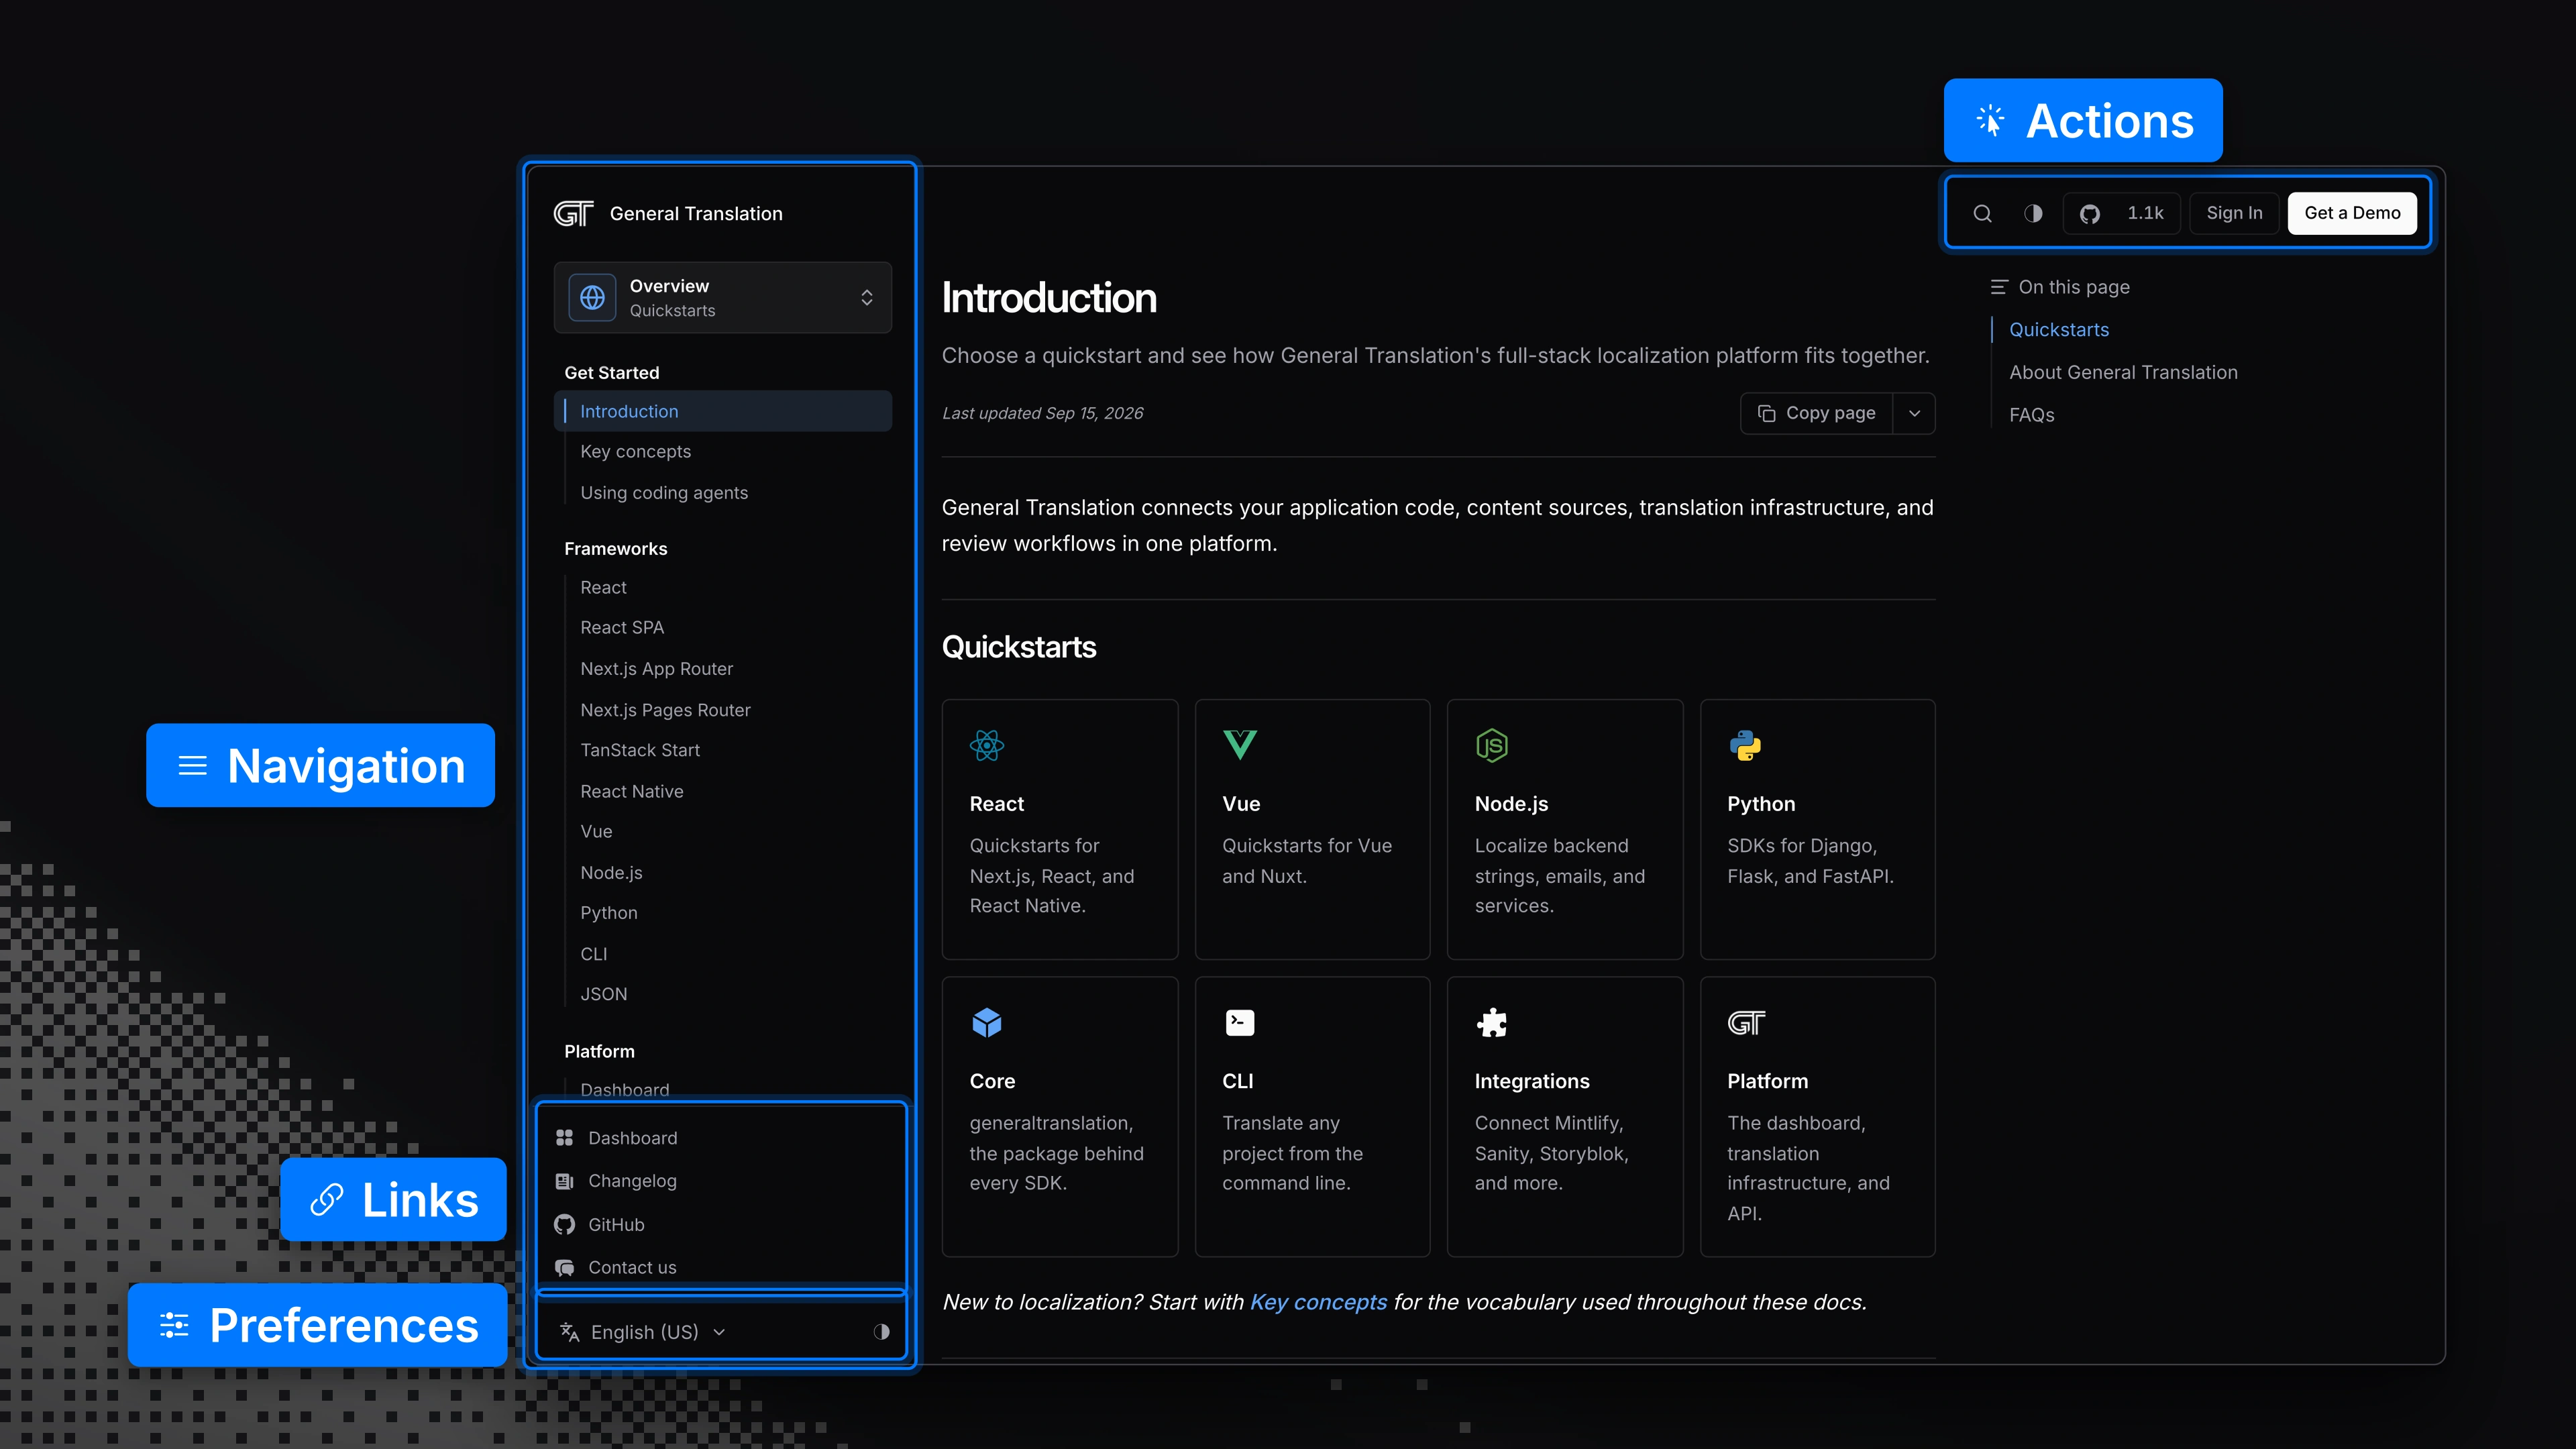The height and width of the screenshot is (1449, 2576).
Task: Click the Dashboard grid icon link
Action: pos(565,1138)
